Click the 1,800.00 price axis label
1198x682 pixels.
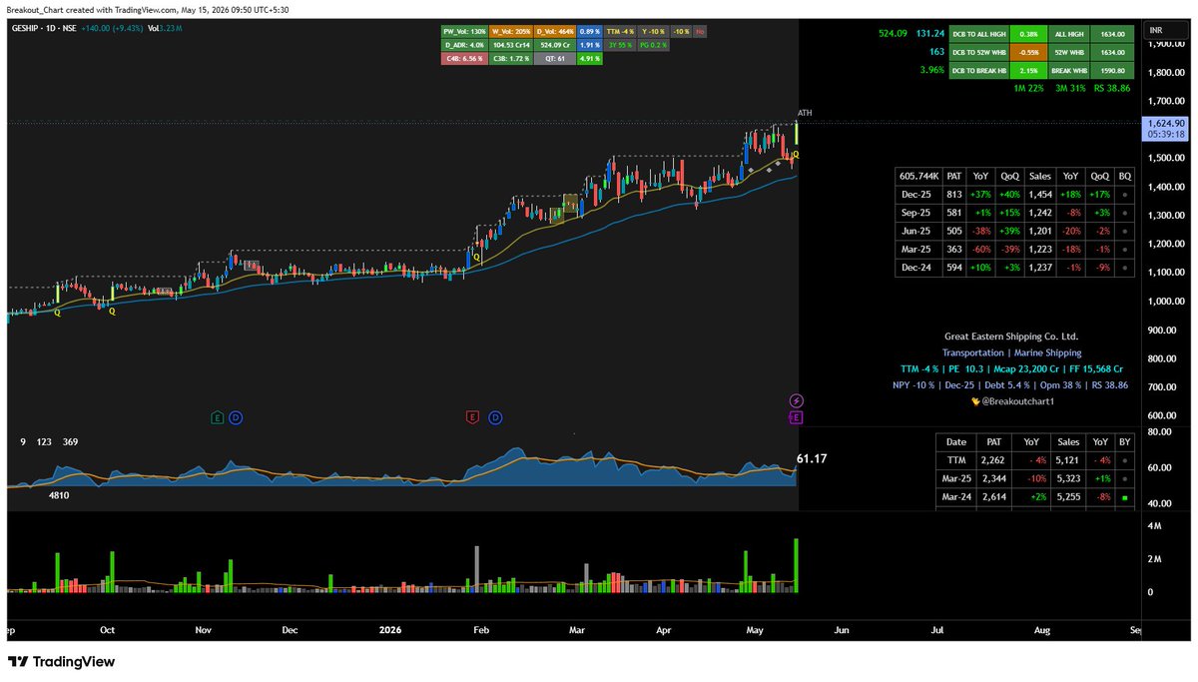tap(1166, 73)
